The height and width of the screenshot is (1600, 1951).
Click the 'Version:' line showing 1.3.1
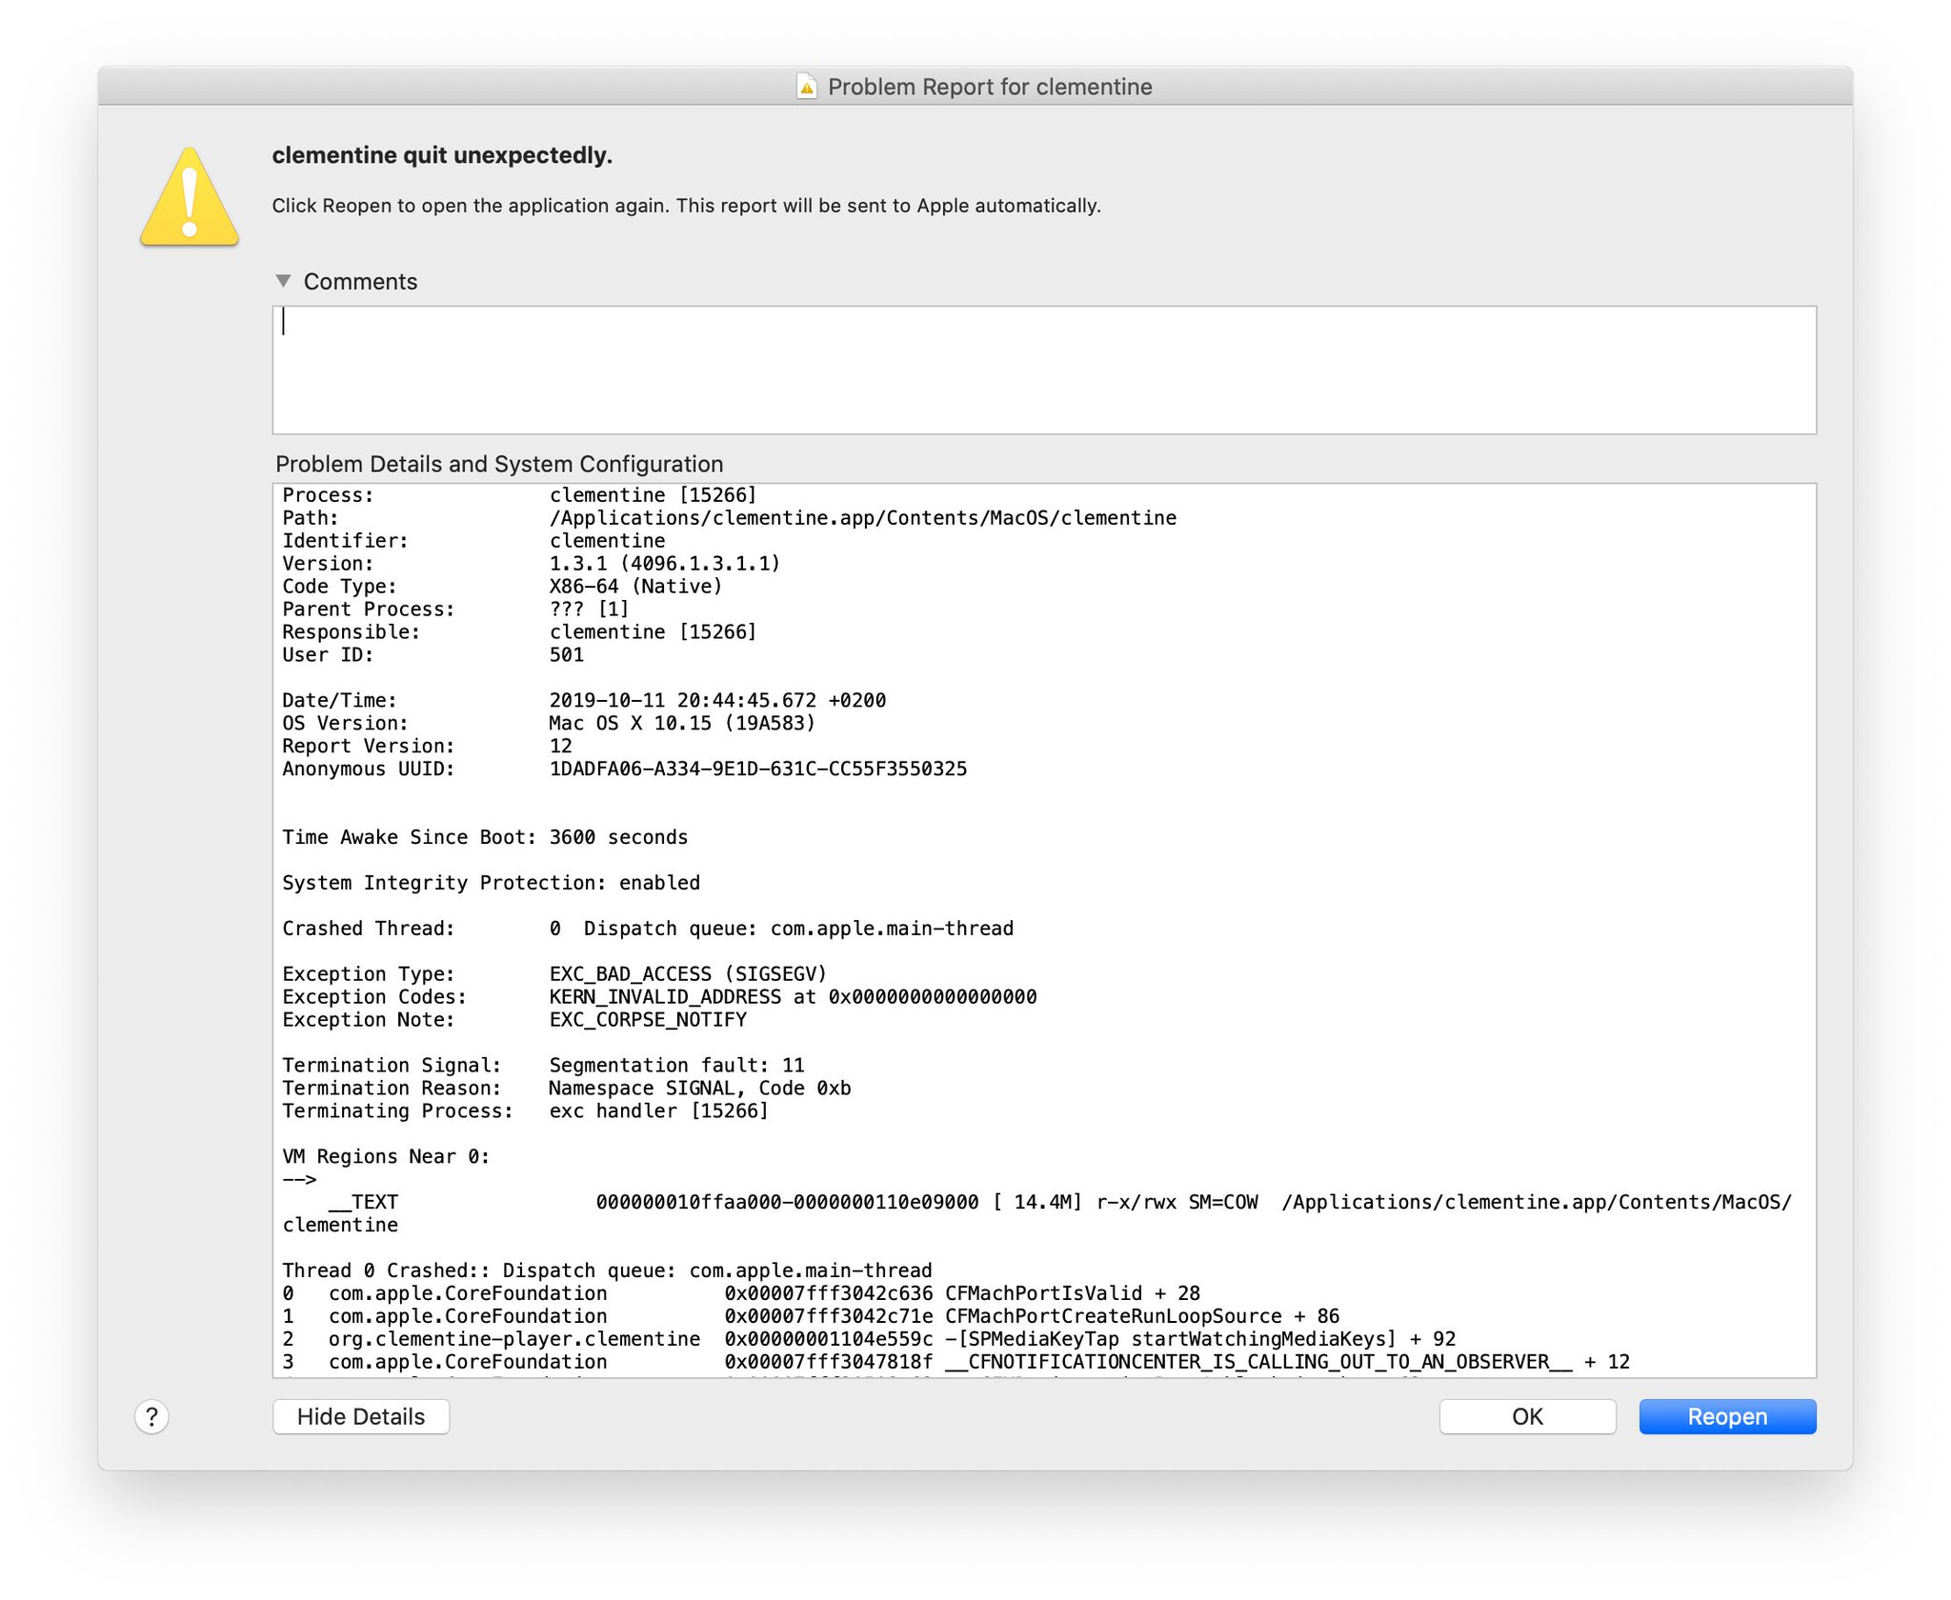[531, 564]
